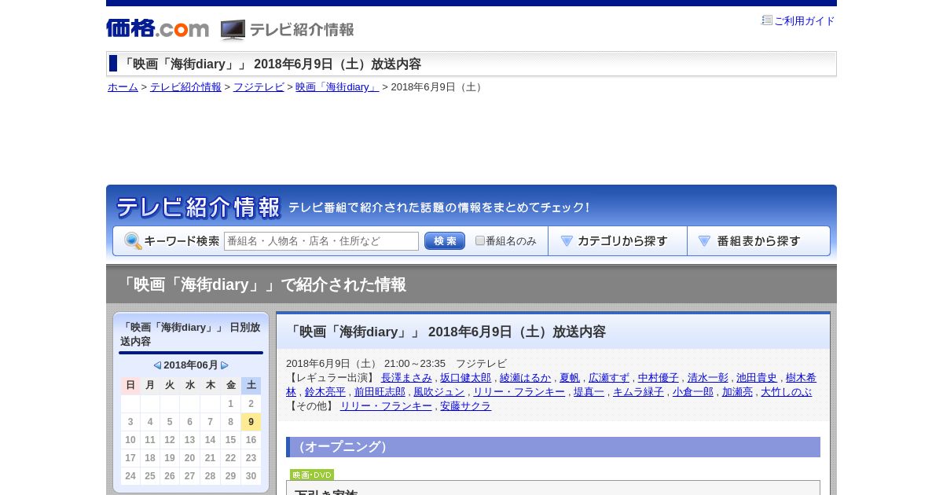Focus the keyword search input field
The height and width of the screenshot is (495, 943).
321,241
